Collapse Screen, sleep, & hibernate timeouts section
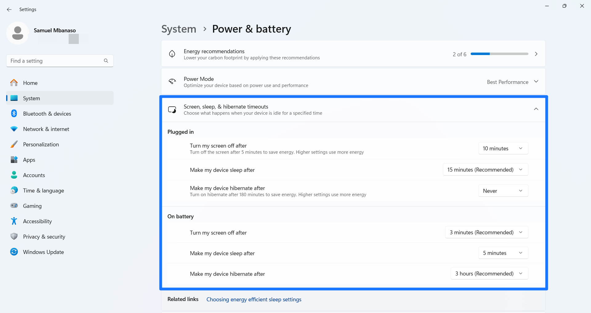Image resolution: width=591 pixels, height=313 pixels. (x=536, y=109)
